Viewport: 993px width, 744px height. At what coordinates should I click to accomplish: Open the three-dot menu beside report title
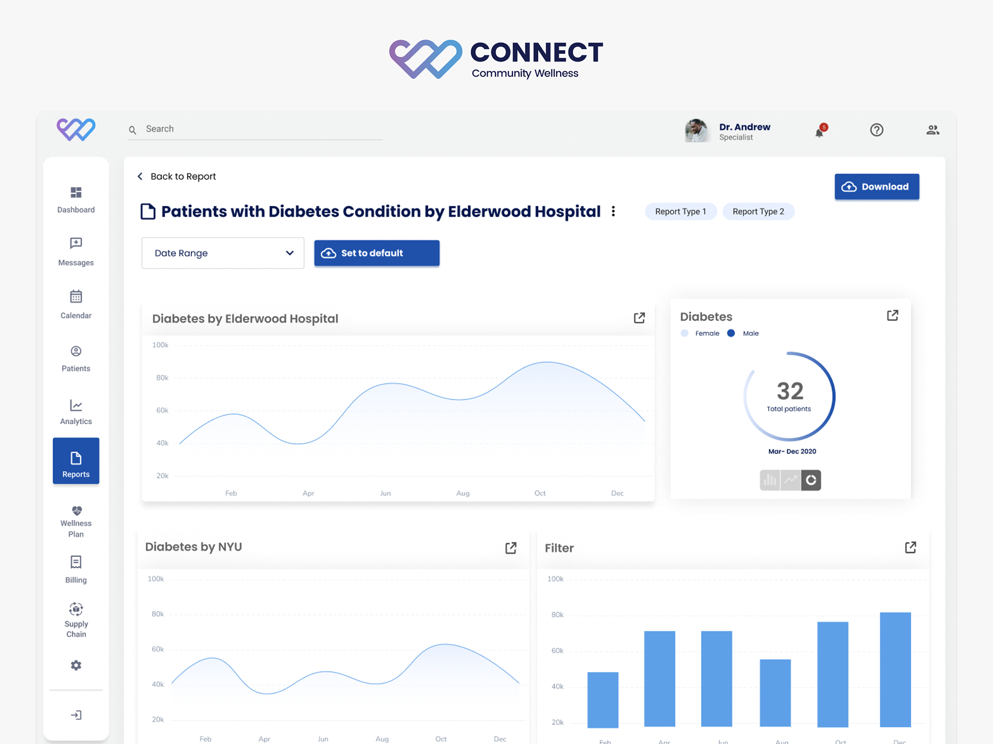[613, 211]
